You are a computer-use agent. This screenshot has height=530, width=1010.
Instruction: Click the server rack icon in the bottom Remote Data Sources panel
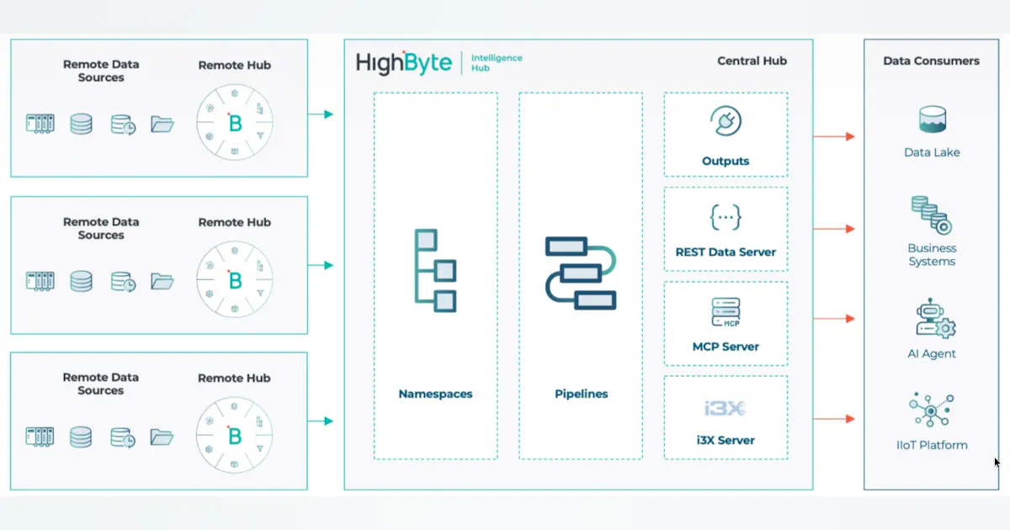click(40, 437)
